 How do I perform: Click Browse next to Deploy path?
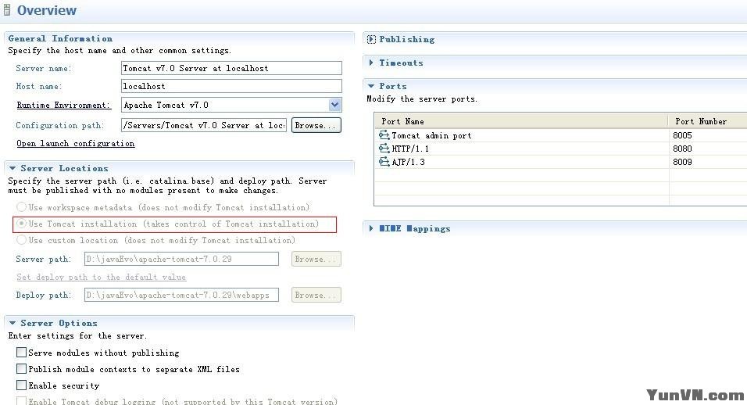pos(316,295)
